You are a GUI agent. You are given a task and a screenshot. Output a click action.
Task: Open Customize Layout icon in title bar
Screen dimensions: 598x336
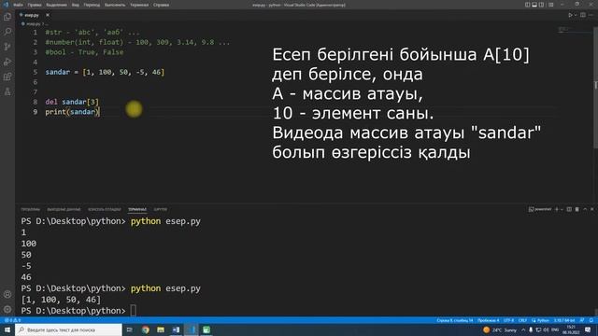[x=551, y=5]
